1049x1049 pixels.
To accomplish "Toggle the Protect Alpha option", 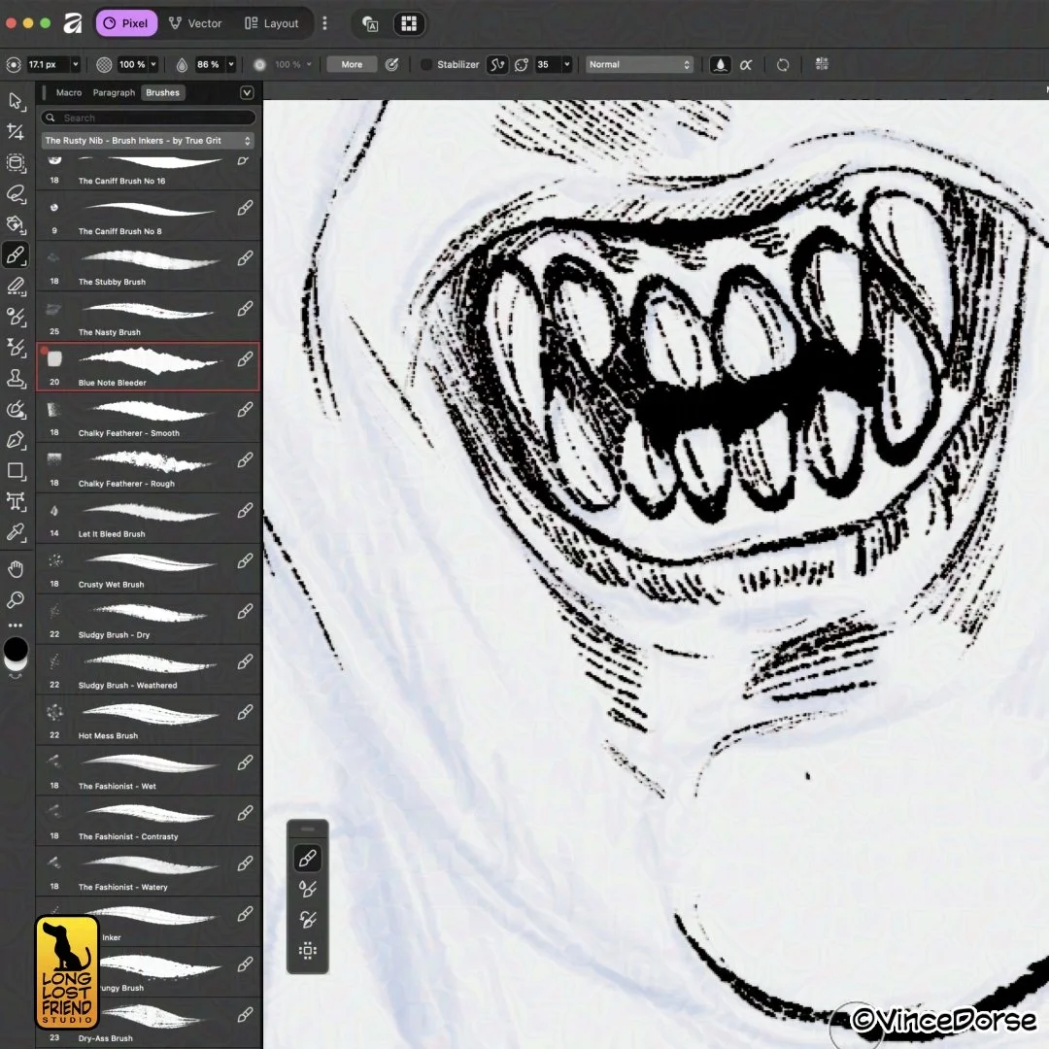I will pyautogui.click(x=746, y=65).
